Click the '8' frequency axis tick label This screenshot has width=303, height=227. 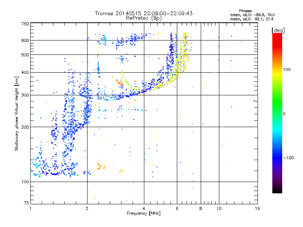coord(201,208)
